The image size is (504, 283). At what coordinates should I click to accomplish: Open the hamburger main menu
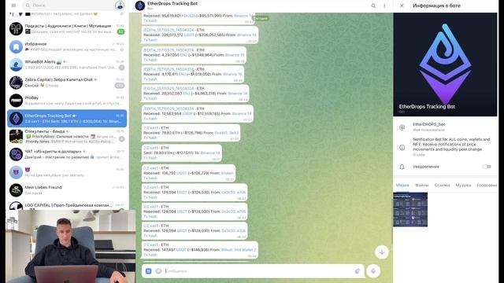coord(13,6)
